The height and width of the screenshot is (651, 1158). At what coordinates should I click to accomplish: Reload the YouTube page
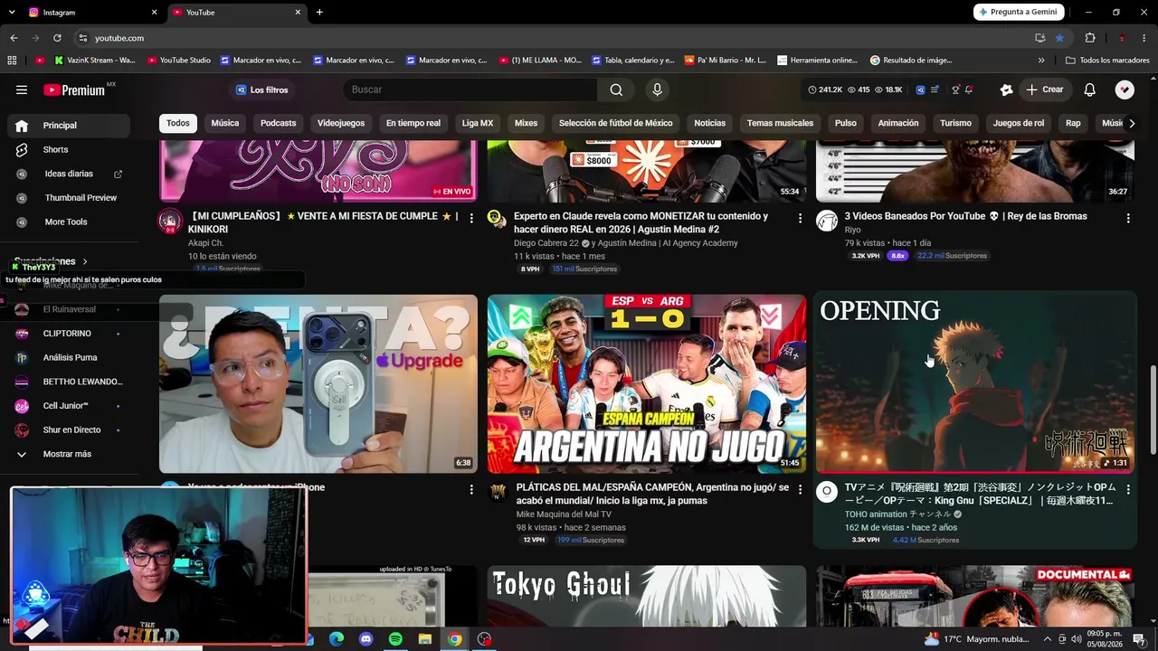pos(57,38)
